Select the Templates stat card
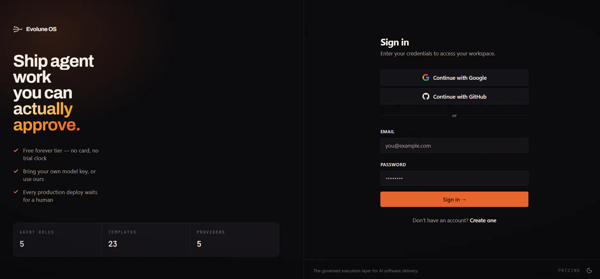This screenshot has width=600, height=279. 146,240
